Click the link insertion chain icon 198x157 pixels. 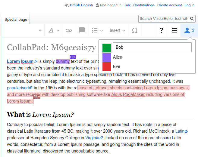pyautogui.click(x=69, y=30)
